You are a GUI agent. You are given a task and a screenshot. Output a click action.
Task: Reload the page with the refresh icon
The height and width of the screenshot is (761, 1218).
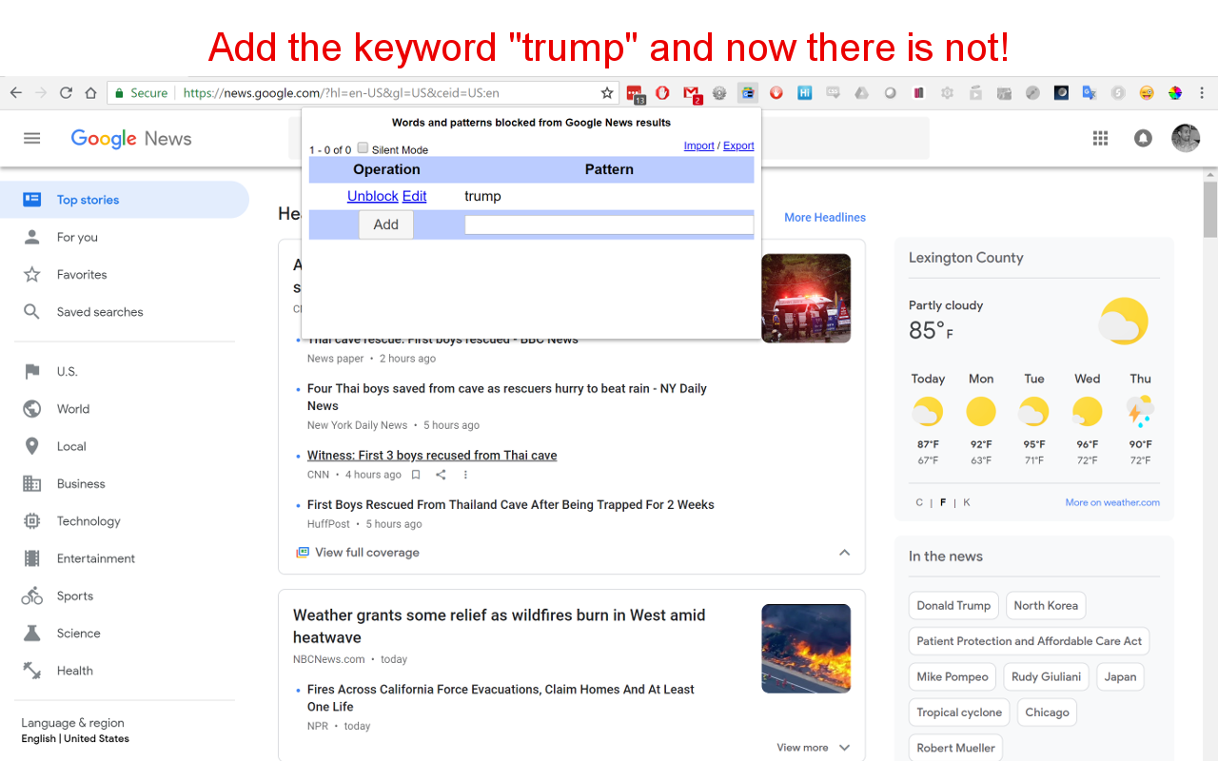(x=66, y=92)
